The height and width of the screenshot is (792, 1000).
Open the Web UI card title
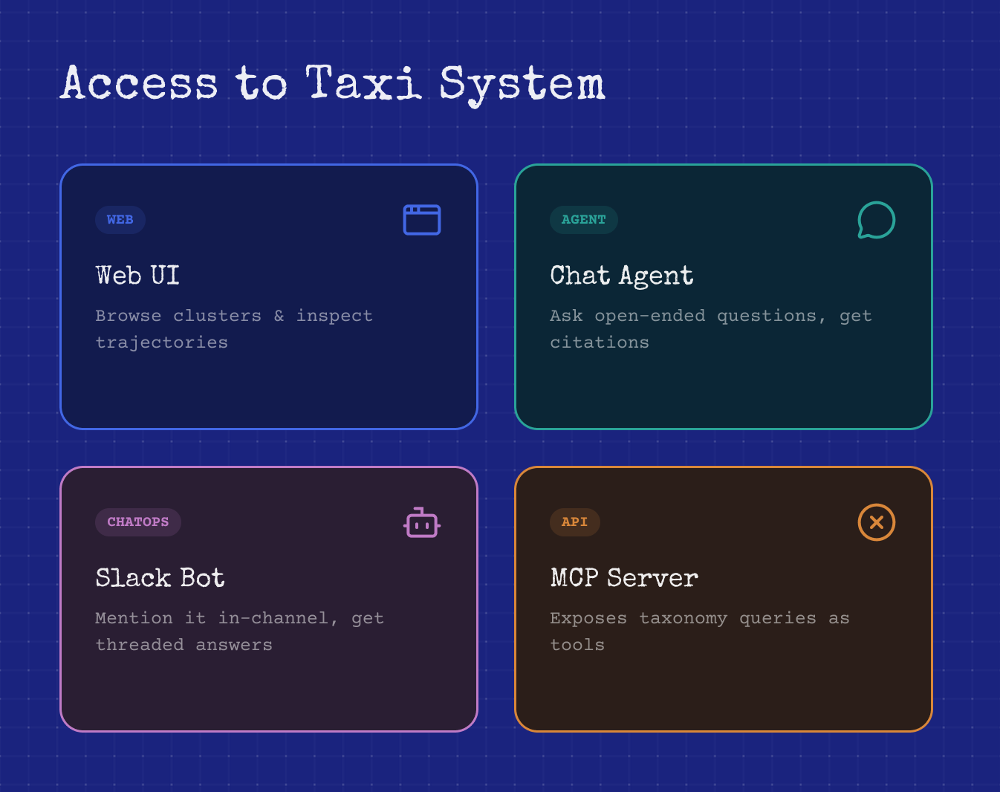click(x=137, y=276)
